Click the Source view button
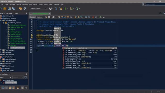 [x=32, y=17]
